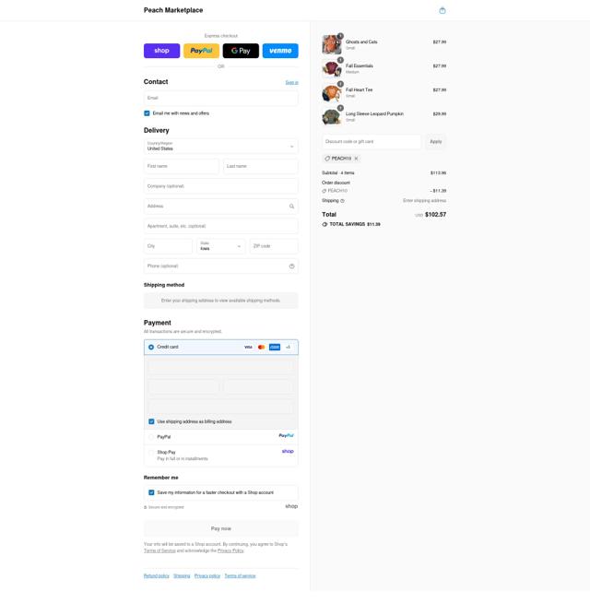
Task: Focus the Company (optional) field
Action: pyautogui.click(x=220, y=186)
